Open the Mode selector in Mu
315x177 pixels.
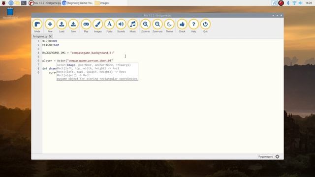point(37,26)
